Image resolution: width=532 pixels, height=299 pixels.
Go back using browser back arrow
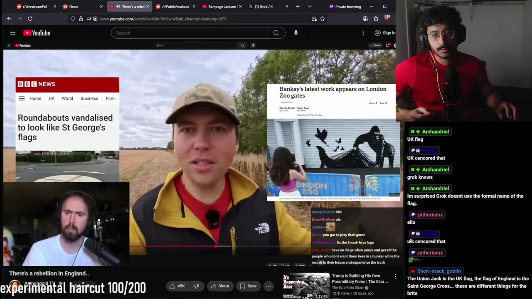point(9,19)
